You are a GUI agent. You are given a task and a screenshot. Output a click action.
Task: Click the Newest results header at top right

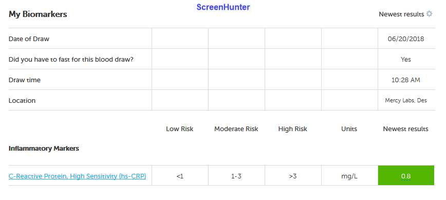click(x=401, y=14)
